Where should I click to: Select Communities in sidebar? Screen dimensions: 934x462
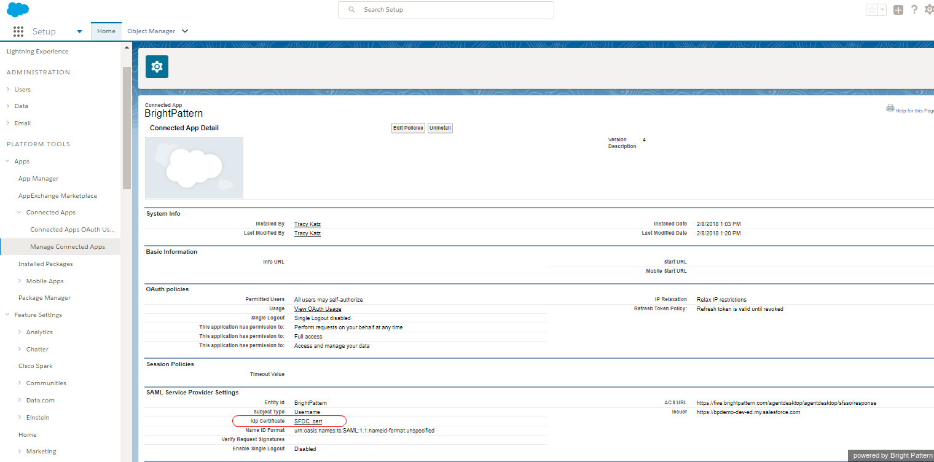pos(46,383)
